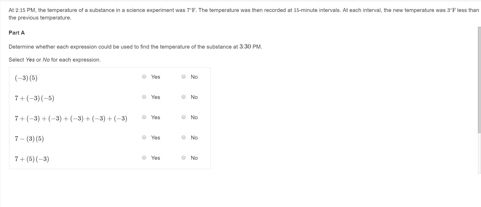
Task: Click the long repeated −3 addition expression
Action: click(71, 118)
